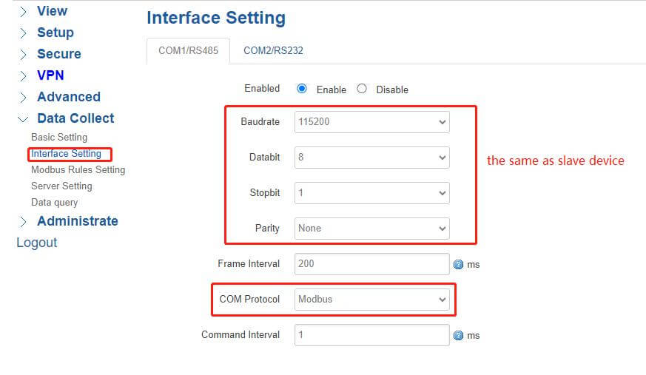Click the Logout link
The height and width of the screenshot is (375, 646).
pos(36,243)
